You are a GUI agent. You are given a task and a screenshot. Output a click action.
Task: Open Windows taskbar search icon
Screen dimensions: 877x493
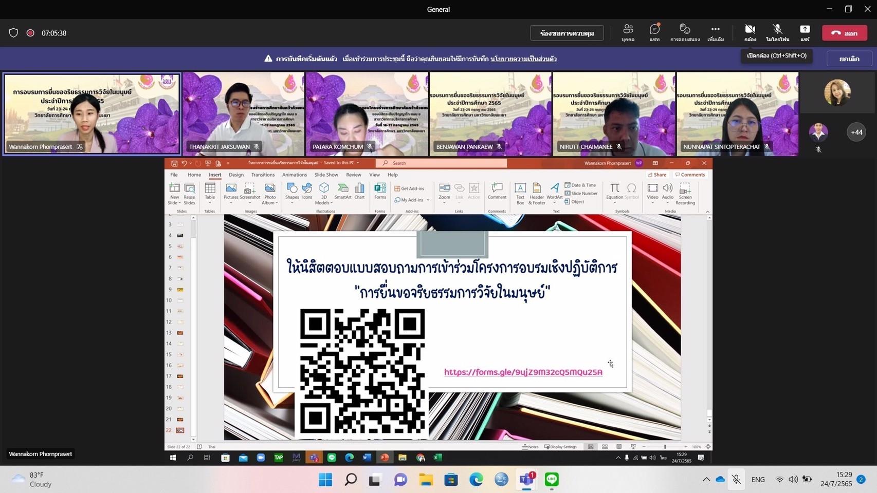(351, 480)
